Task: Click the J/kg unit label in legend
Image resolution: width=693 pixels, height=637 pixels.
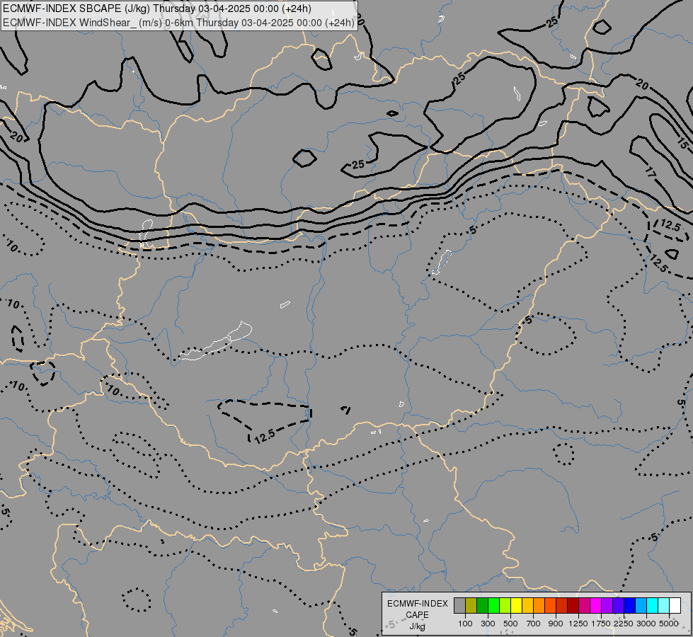Action: click(417, 626)
